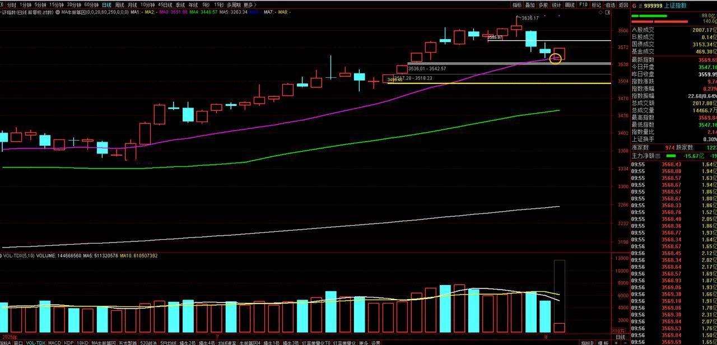Screen dimensions: 717x345
Task: Click the 基金成交 row
Action: [674, 52]
